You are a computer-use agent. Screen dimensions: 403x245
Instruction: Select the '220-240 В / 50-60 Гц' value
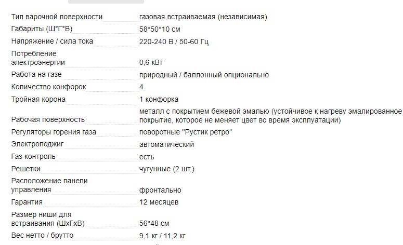[x=174, y=42]
